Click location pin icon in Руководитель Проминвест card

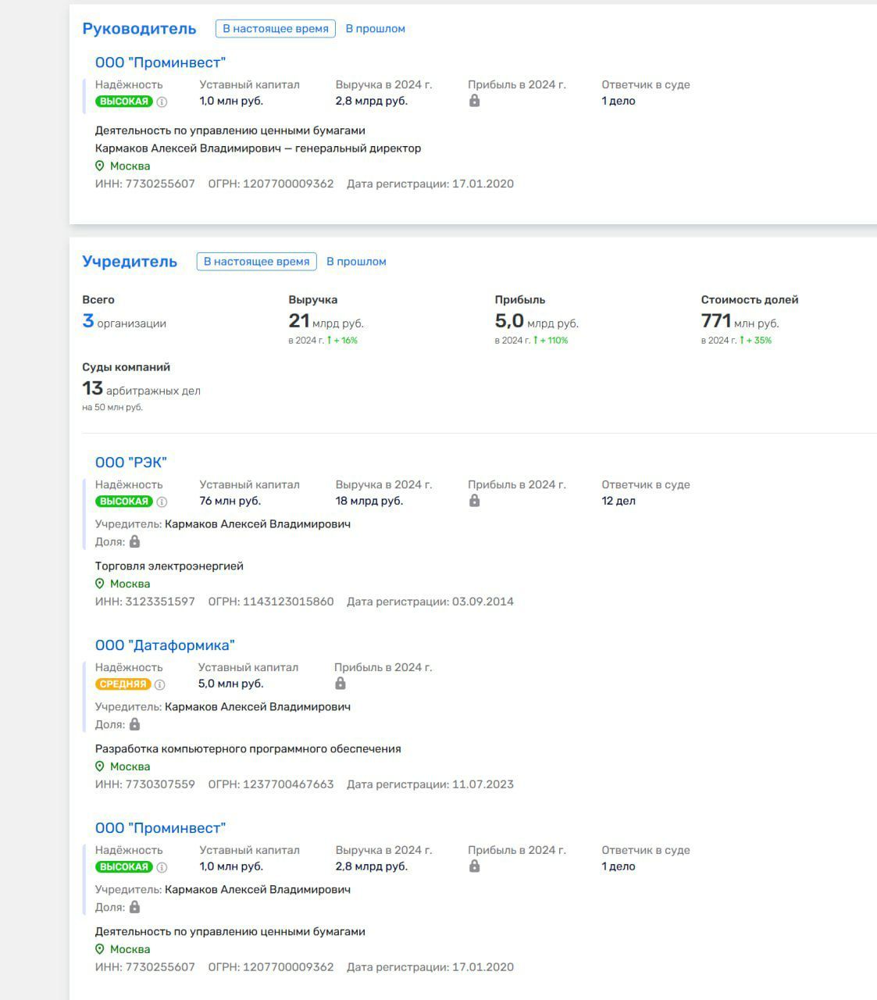100,166
